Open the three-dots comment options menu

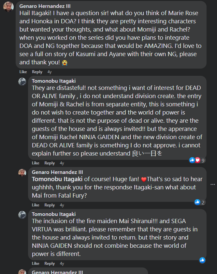(213, 185)
